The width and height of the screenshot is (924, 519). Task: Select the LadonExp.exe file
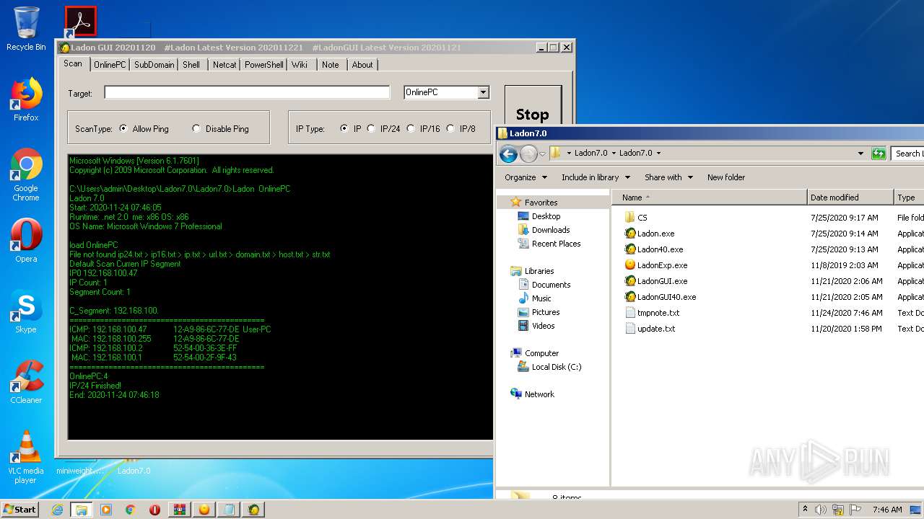662,265
